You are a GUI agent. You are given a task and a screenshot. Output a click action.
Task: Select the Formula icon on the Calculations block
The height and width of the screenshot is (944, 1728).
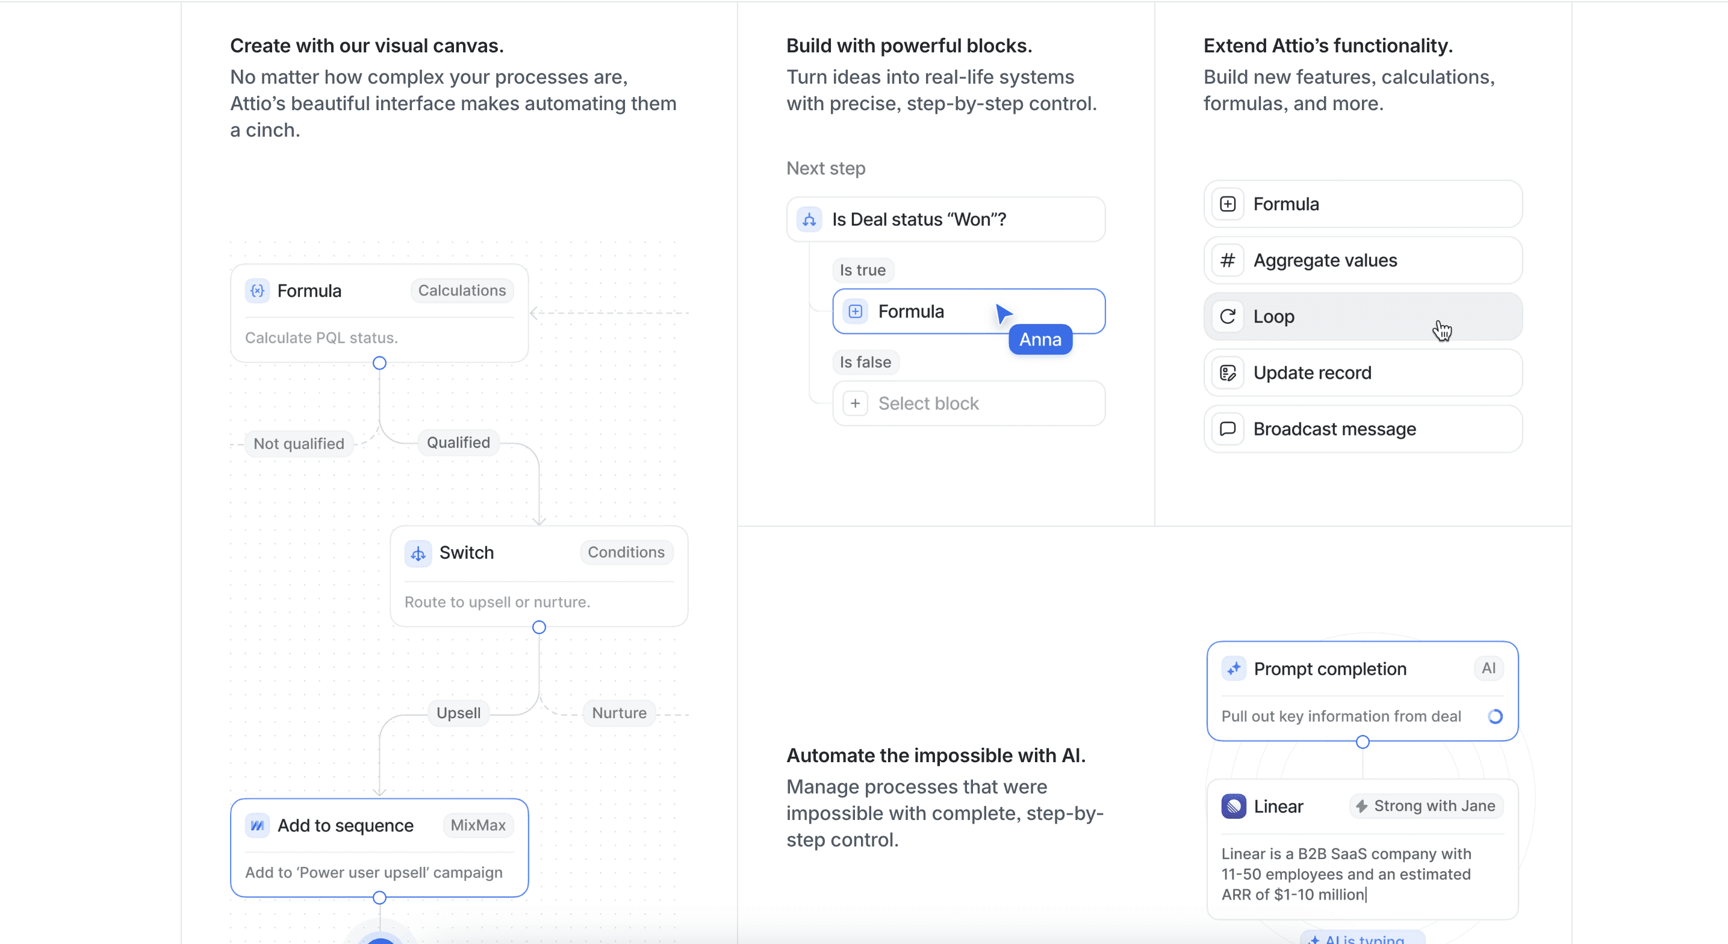pyautogui.click(x=257, y=291)
